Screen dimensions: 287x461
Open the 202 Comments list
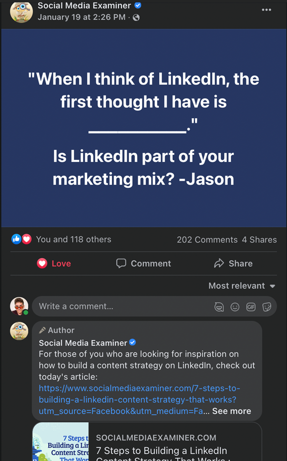point(207,240)
